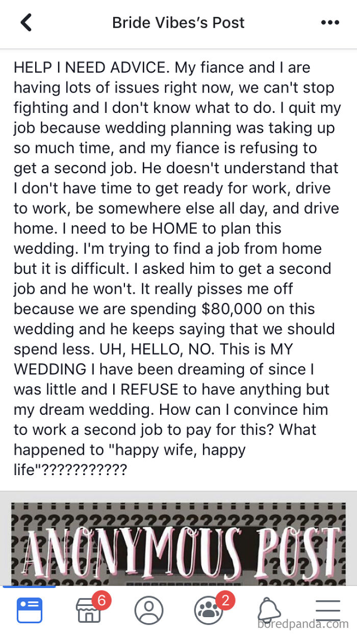Tap the Bride Vibes's Post header title
The width and height of the screenshot is (357, 635).
click(x=178, y=22)
